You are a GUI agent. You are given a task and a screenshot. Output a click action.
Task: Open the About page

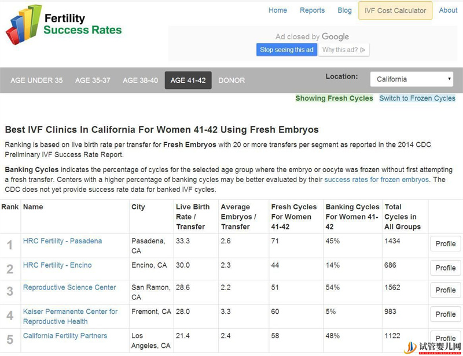[x=448, y=10]
